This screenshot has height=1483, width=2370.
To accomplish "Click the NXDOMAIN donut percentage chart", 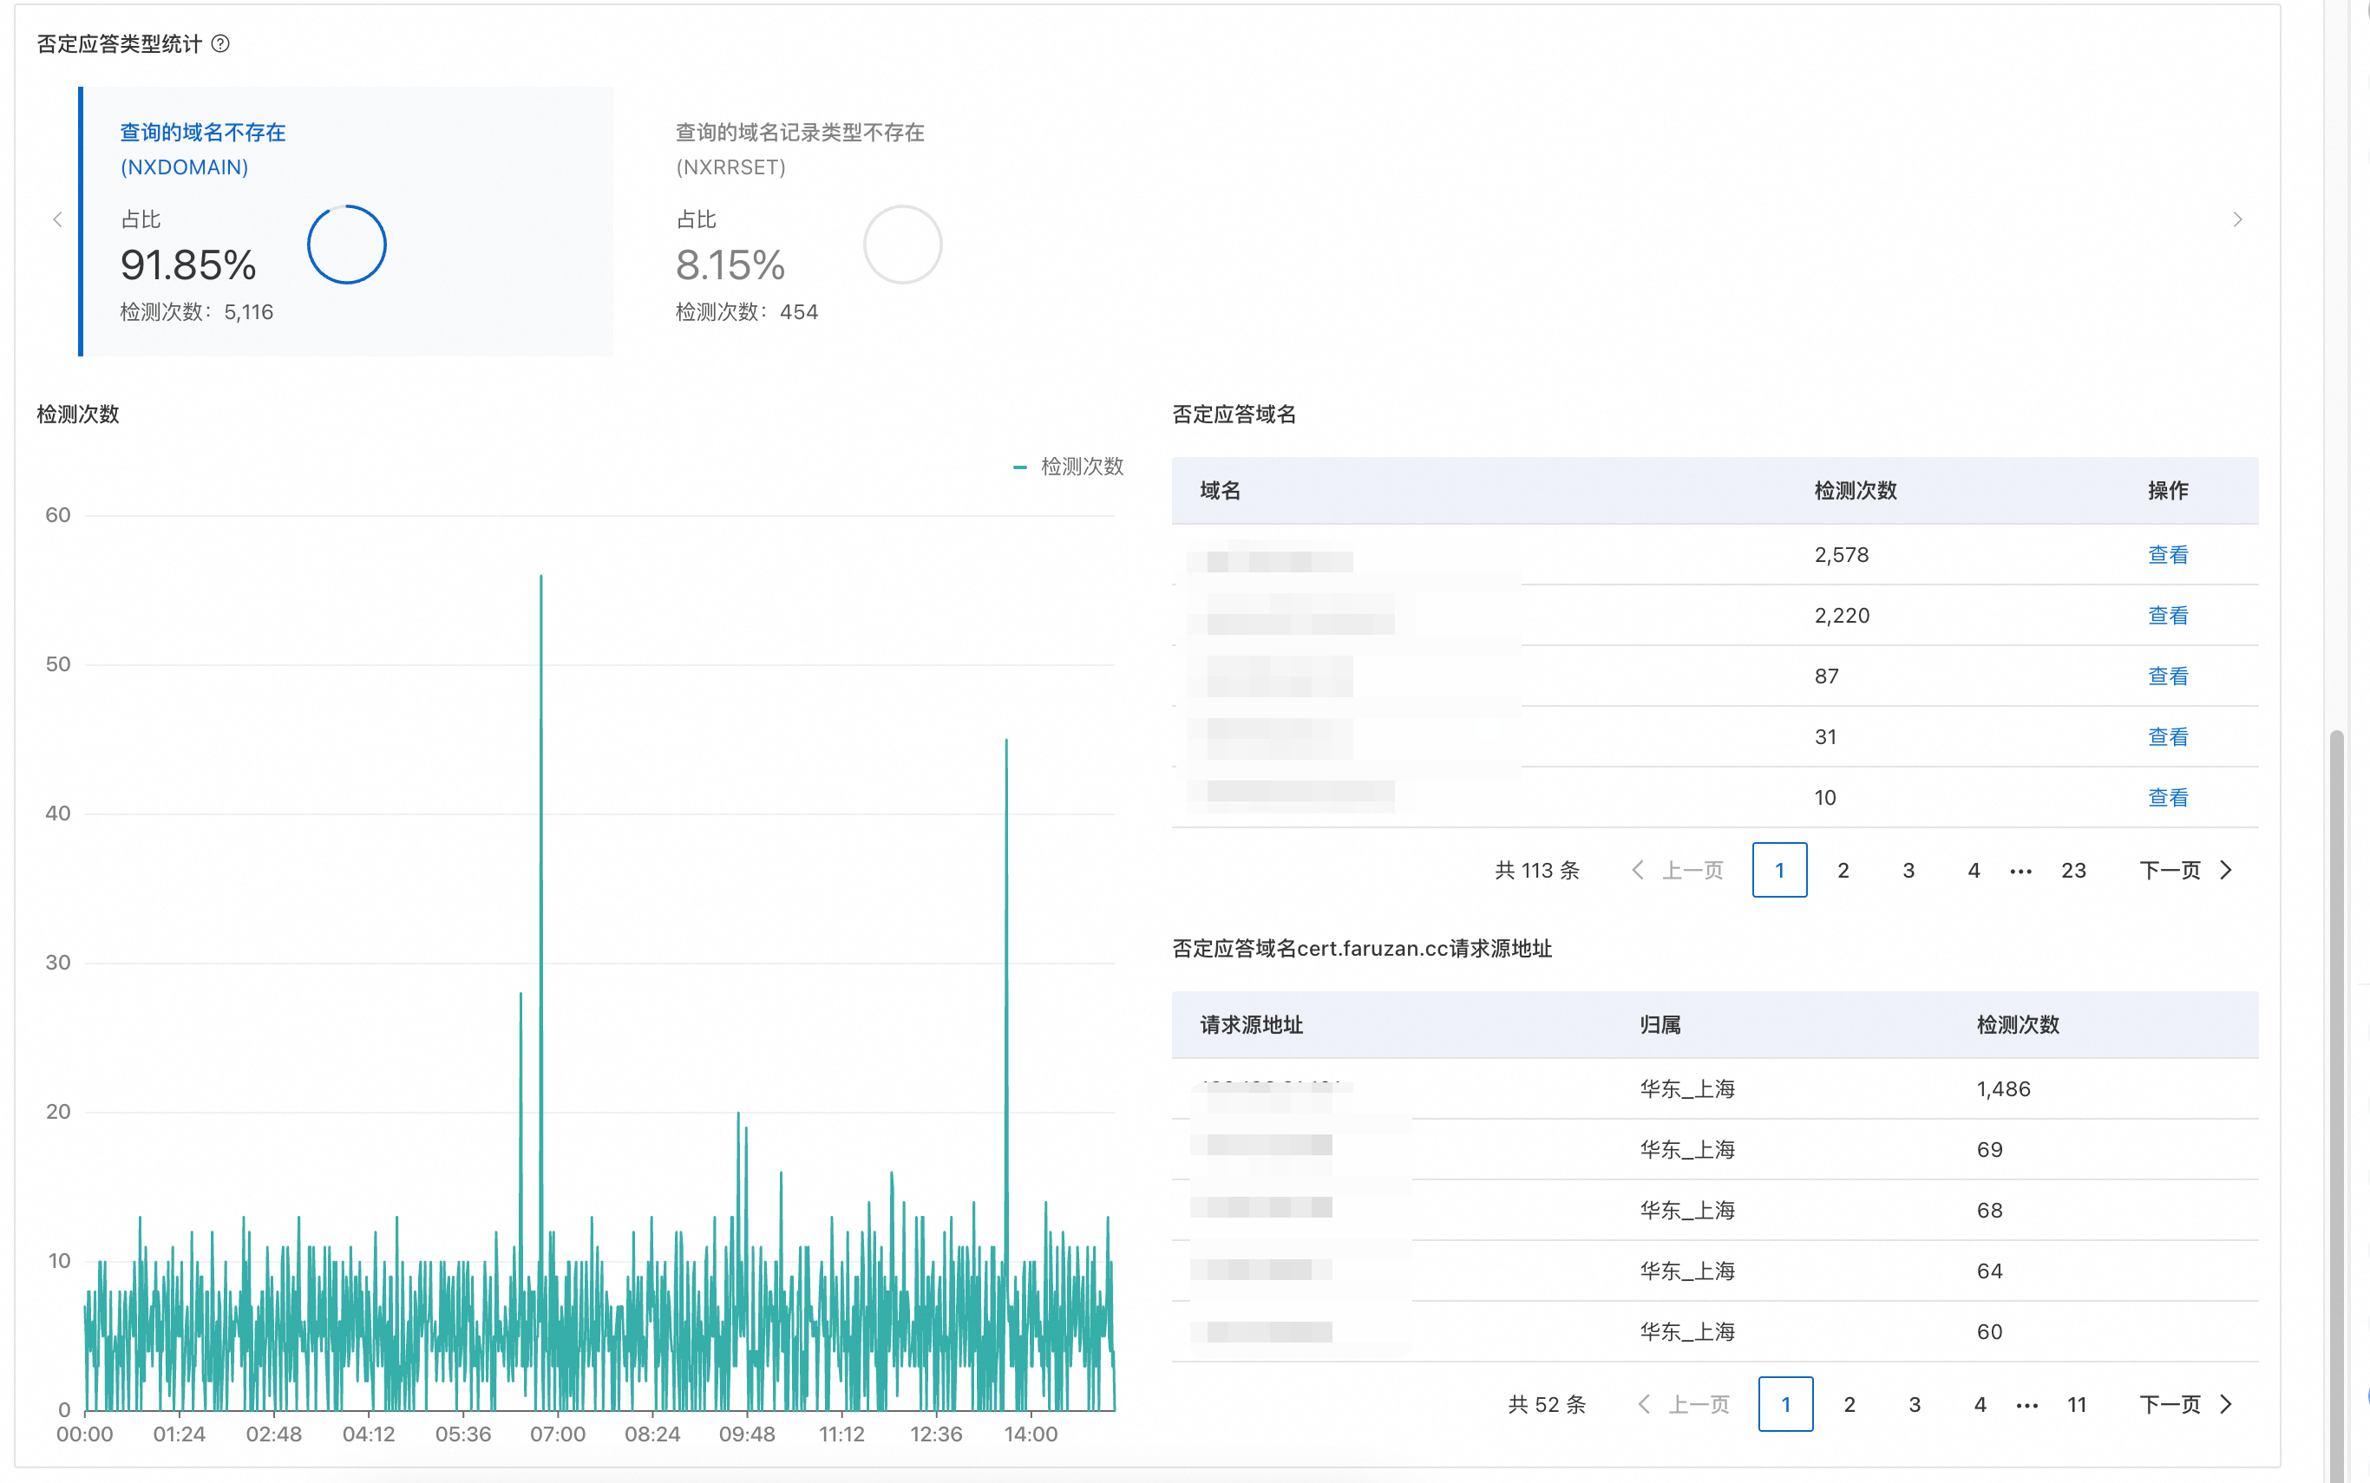I will (x=346, y=245).
